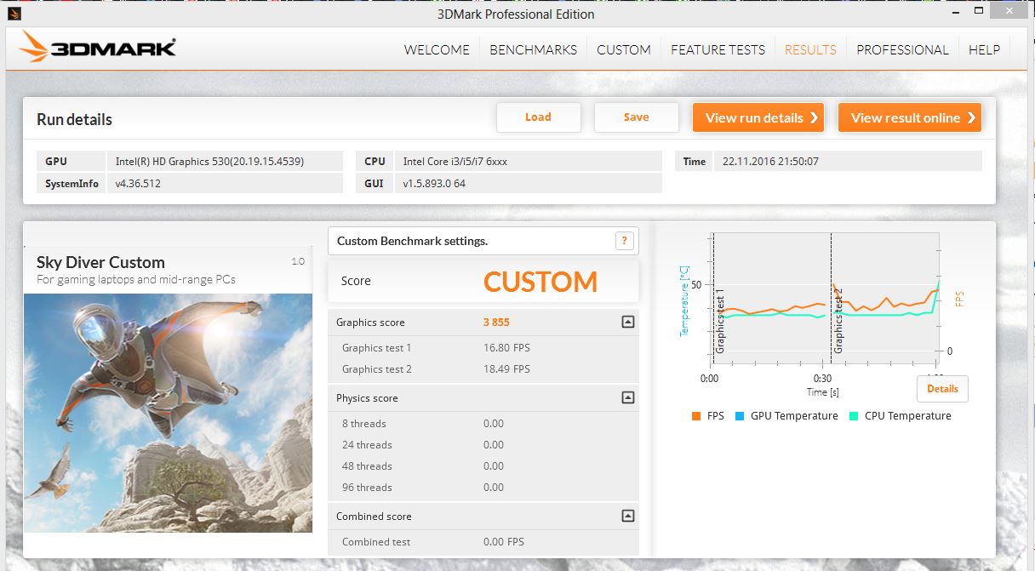Click the 24 threads row

[x=483, y=444]
